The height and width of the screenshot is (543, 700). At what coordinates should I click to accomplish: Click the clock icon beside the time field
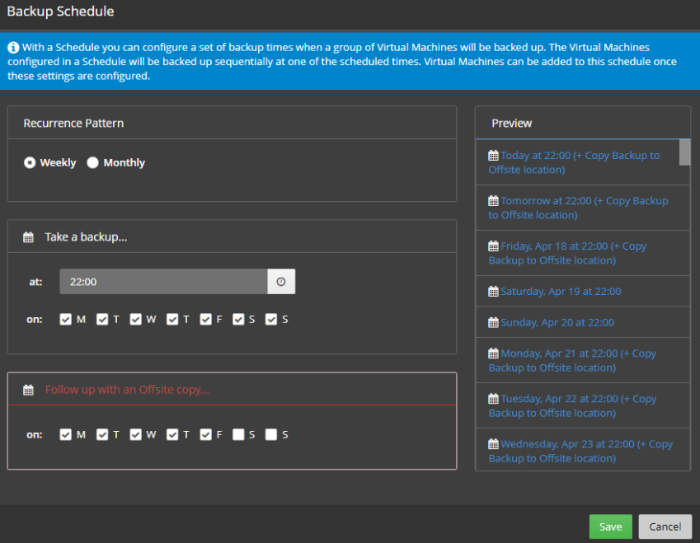281,282
